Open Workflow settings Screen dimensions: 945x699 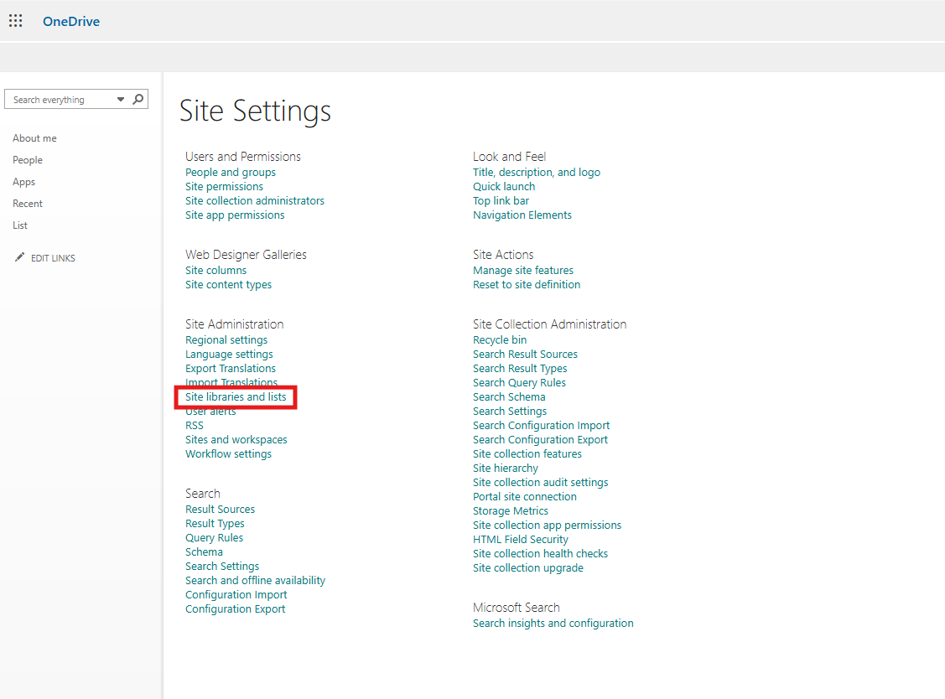[228, 453]
